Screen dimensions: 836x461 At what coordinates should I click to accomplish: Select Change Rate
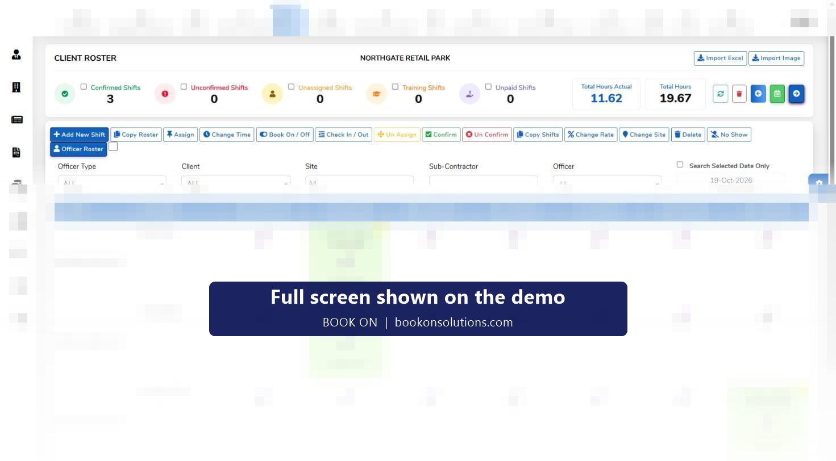pos(591,135)
